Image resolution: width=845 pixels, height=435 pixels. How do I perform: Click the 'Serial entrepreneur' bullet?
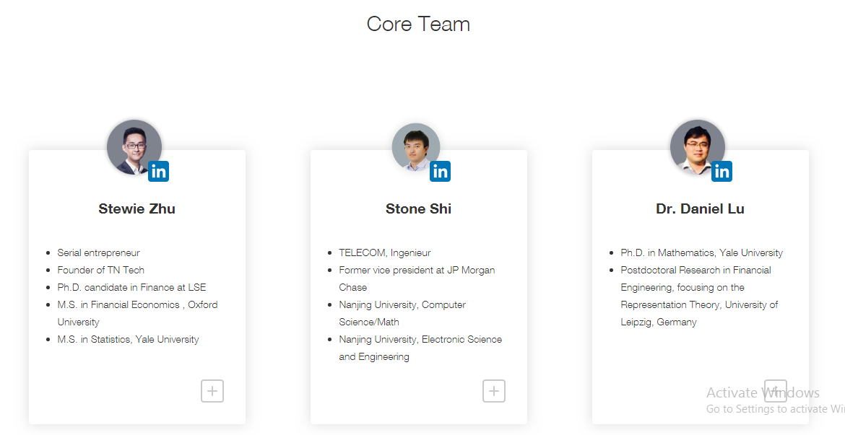click(98, 252)
